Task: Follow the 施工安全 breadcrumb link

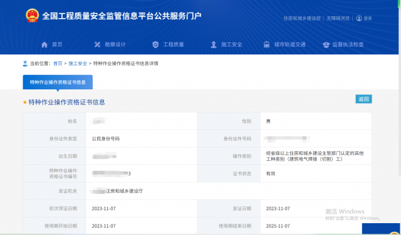Action: coord(78,64)
